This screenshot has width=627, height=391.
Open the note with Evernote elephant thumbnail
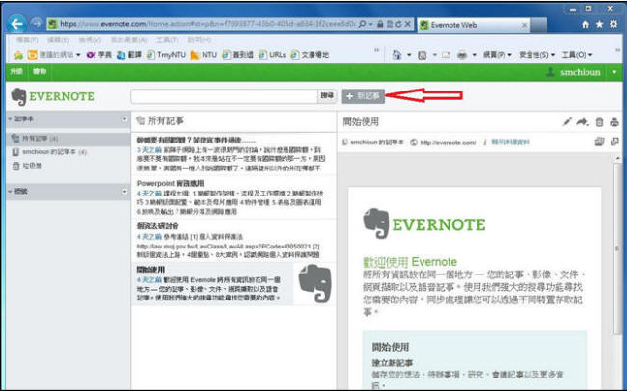point(233,283)
